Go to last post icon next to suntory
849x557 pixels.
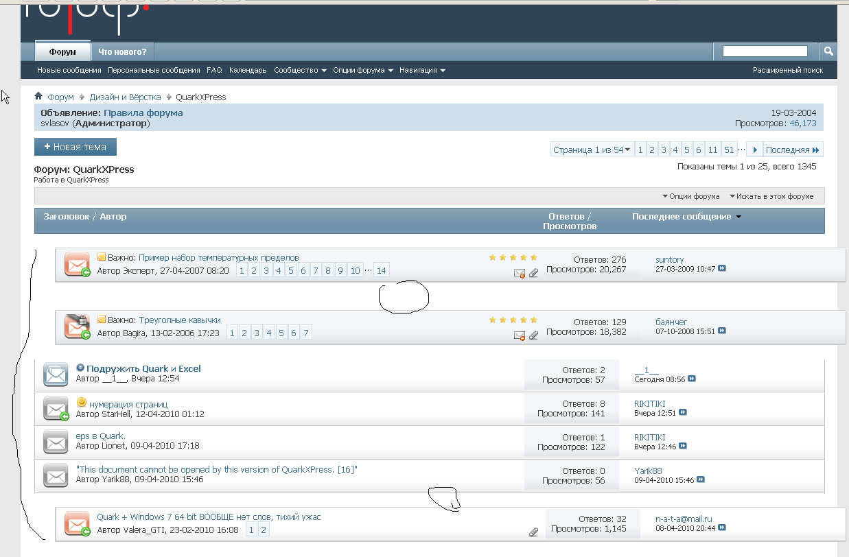pyautogui.click(x=722, y=268)
